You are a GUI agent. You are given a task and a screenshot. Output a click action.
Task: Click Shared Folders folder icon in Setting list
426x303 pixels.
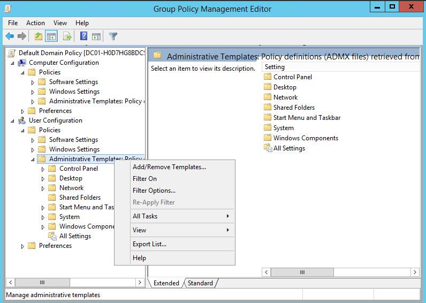[268, 108]
